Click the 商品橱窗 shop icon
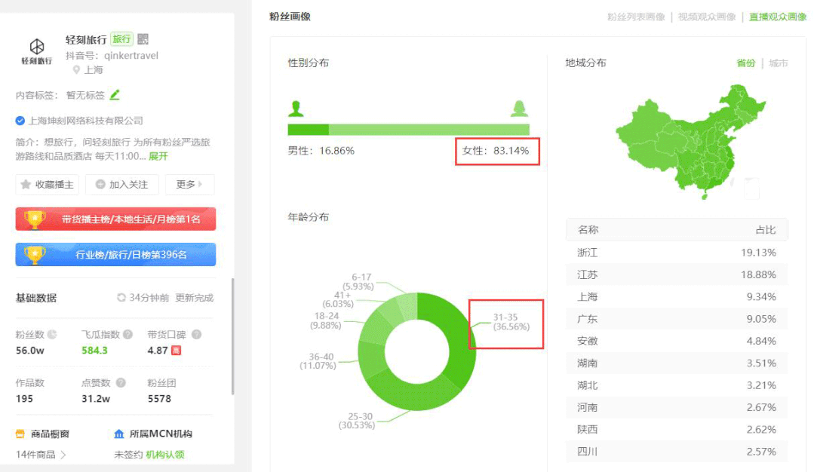Screen dimensions: 814x472 20,434
